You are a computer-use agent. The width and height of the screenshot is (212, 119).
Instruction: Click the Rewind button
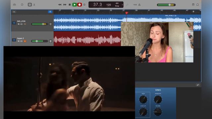tap(60, 5)
